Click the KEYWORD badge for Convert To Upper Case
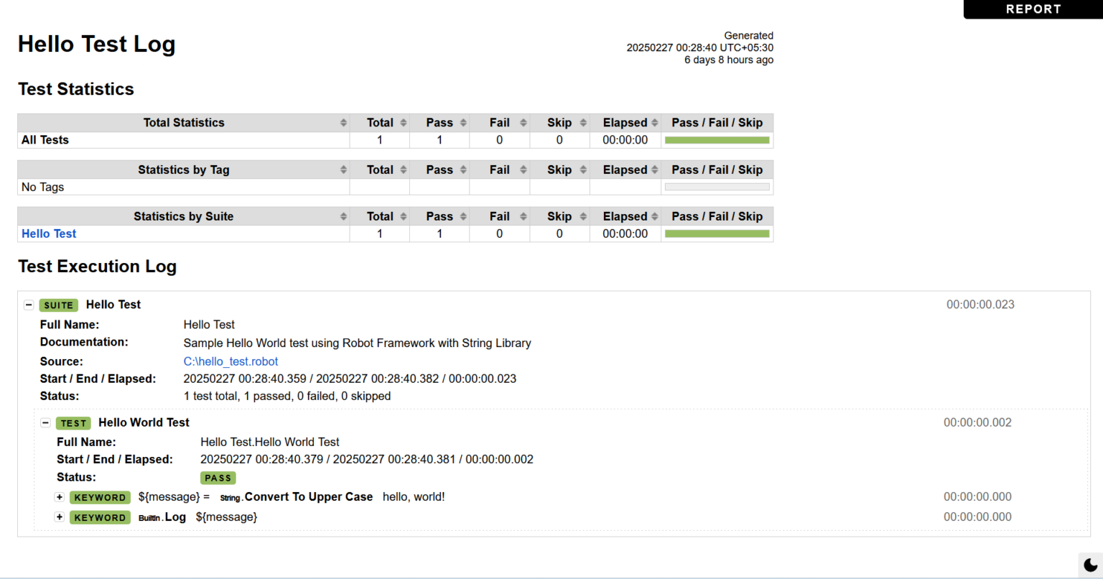1103x579 pixels. [100, 497]
